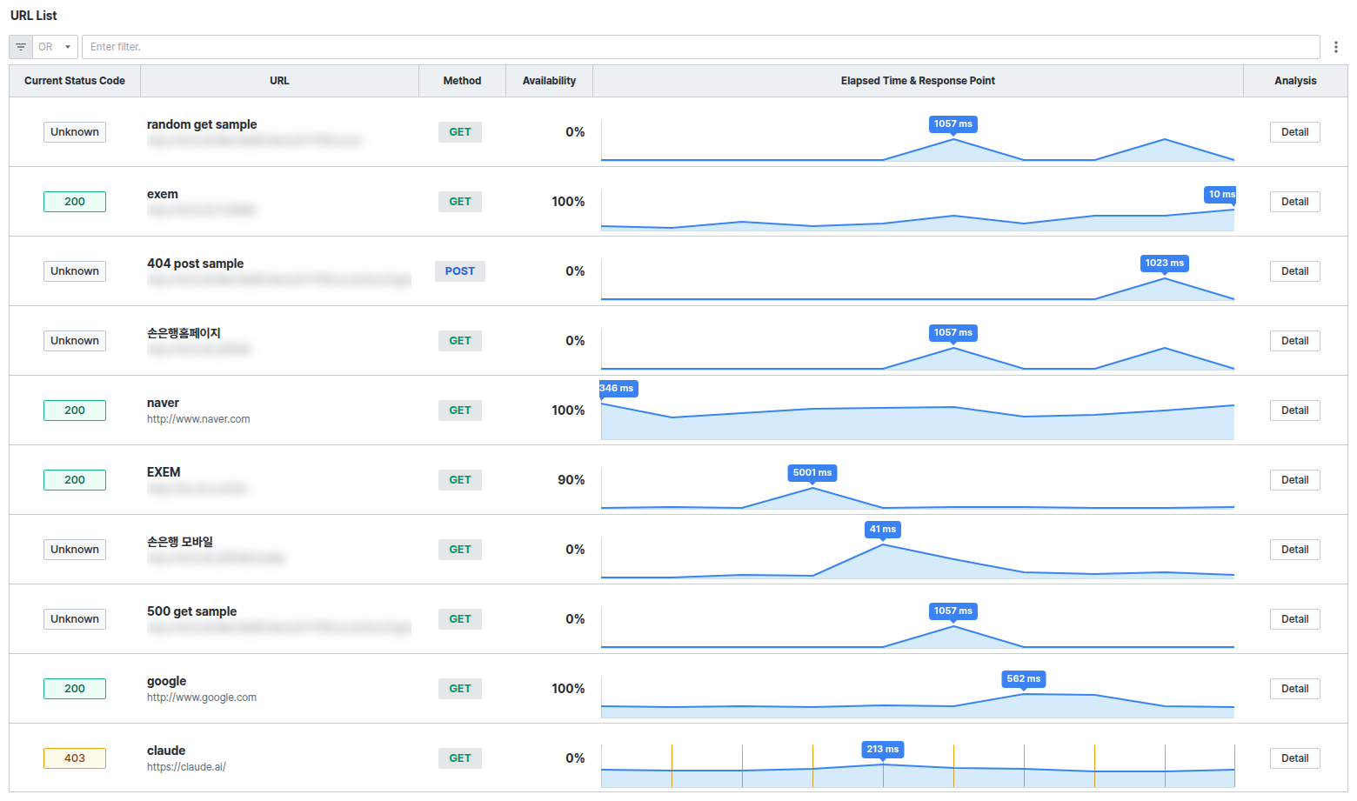Open Detail for random get sample
Screen dimensions: 1357x801
click(x=1294, y=132)
